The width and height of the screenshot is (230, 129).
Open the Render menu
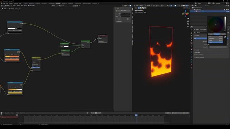(11, 3)
